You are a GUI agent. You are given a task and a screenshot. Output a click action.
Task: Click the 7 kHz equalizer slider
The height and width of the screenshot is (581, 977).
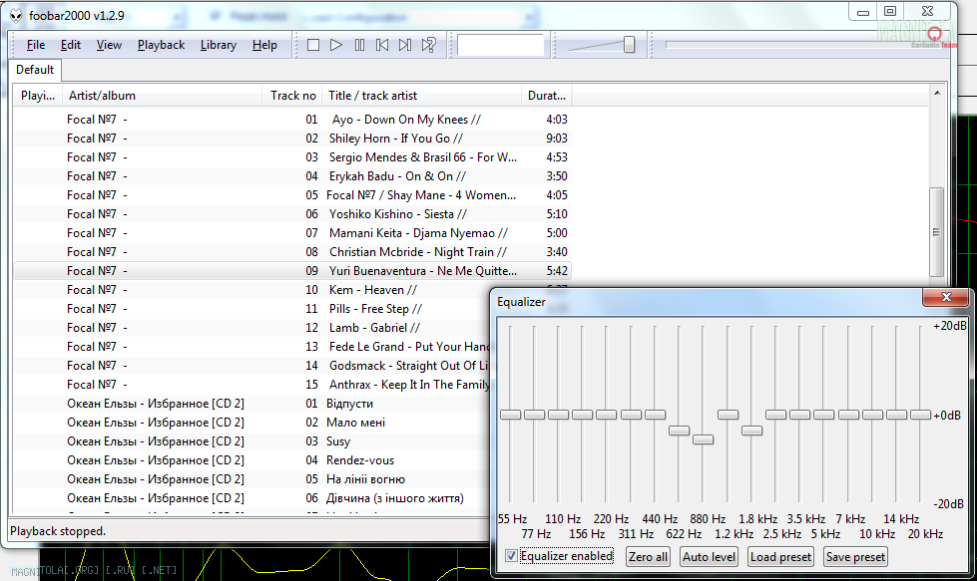pyautogui.click(x=848, y=415)
